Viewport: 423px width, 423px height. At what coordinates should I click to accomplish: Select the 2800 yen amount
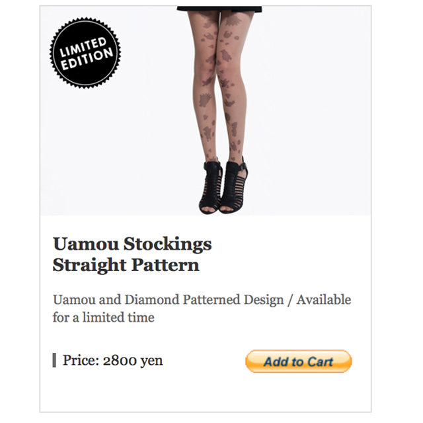[x=133, y=361]
